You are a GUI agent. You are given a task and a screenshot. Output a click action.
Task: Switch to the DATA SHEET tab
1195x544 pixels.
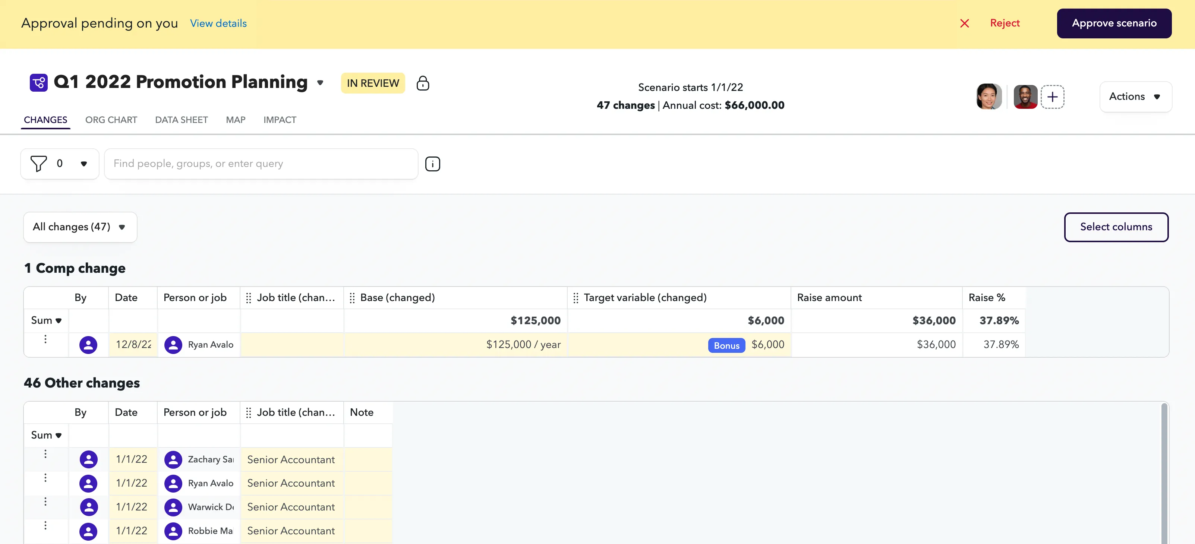(x=182, y=120)
